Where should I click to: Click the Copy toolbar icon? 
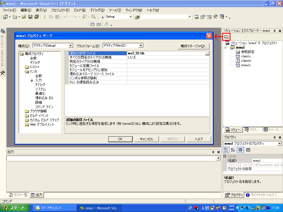[x=51, y=17]
